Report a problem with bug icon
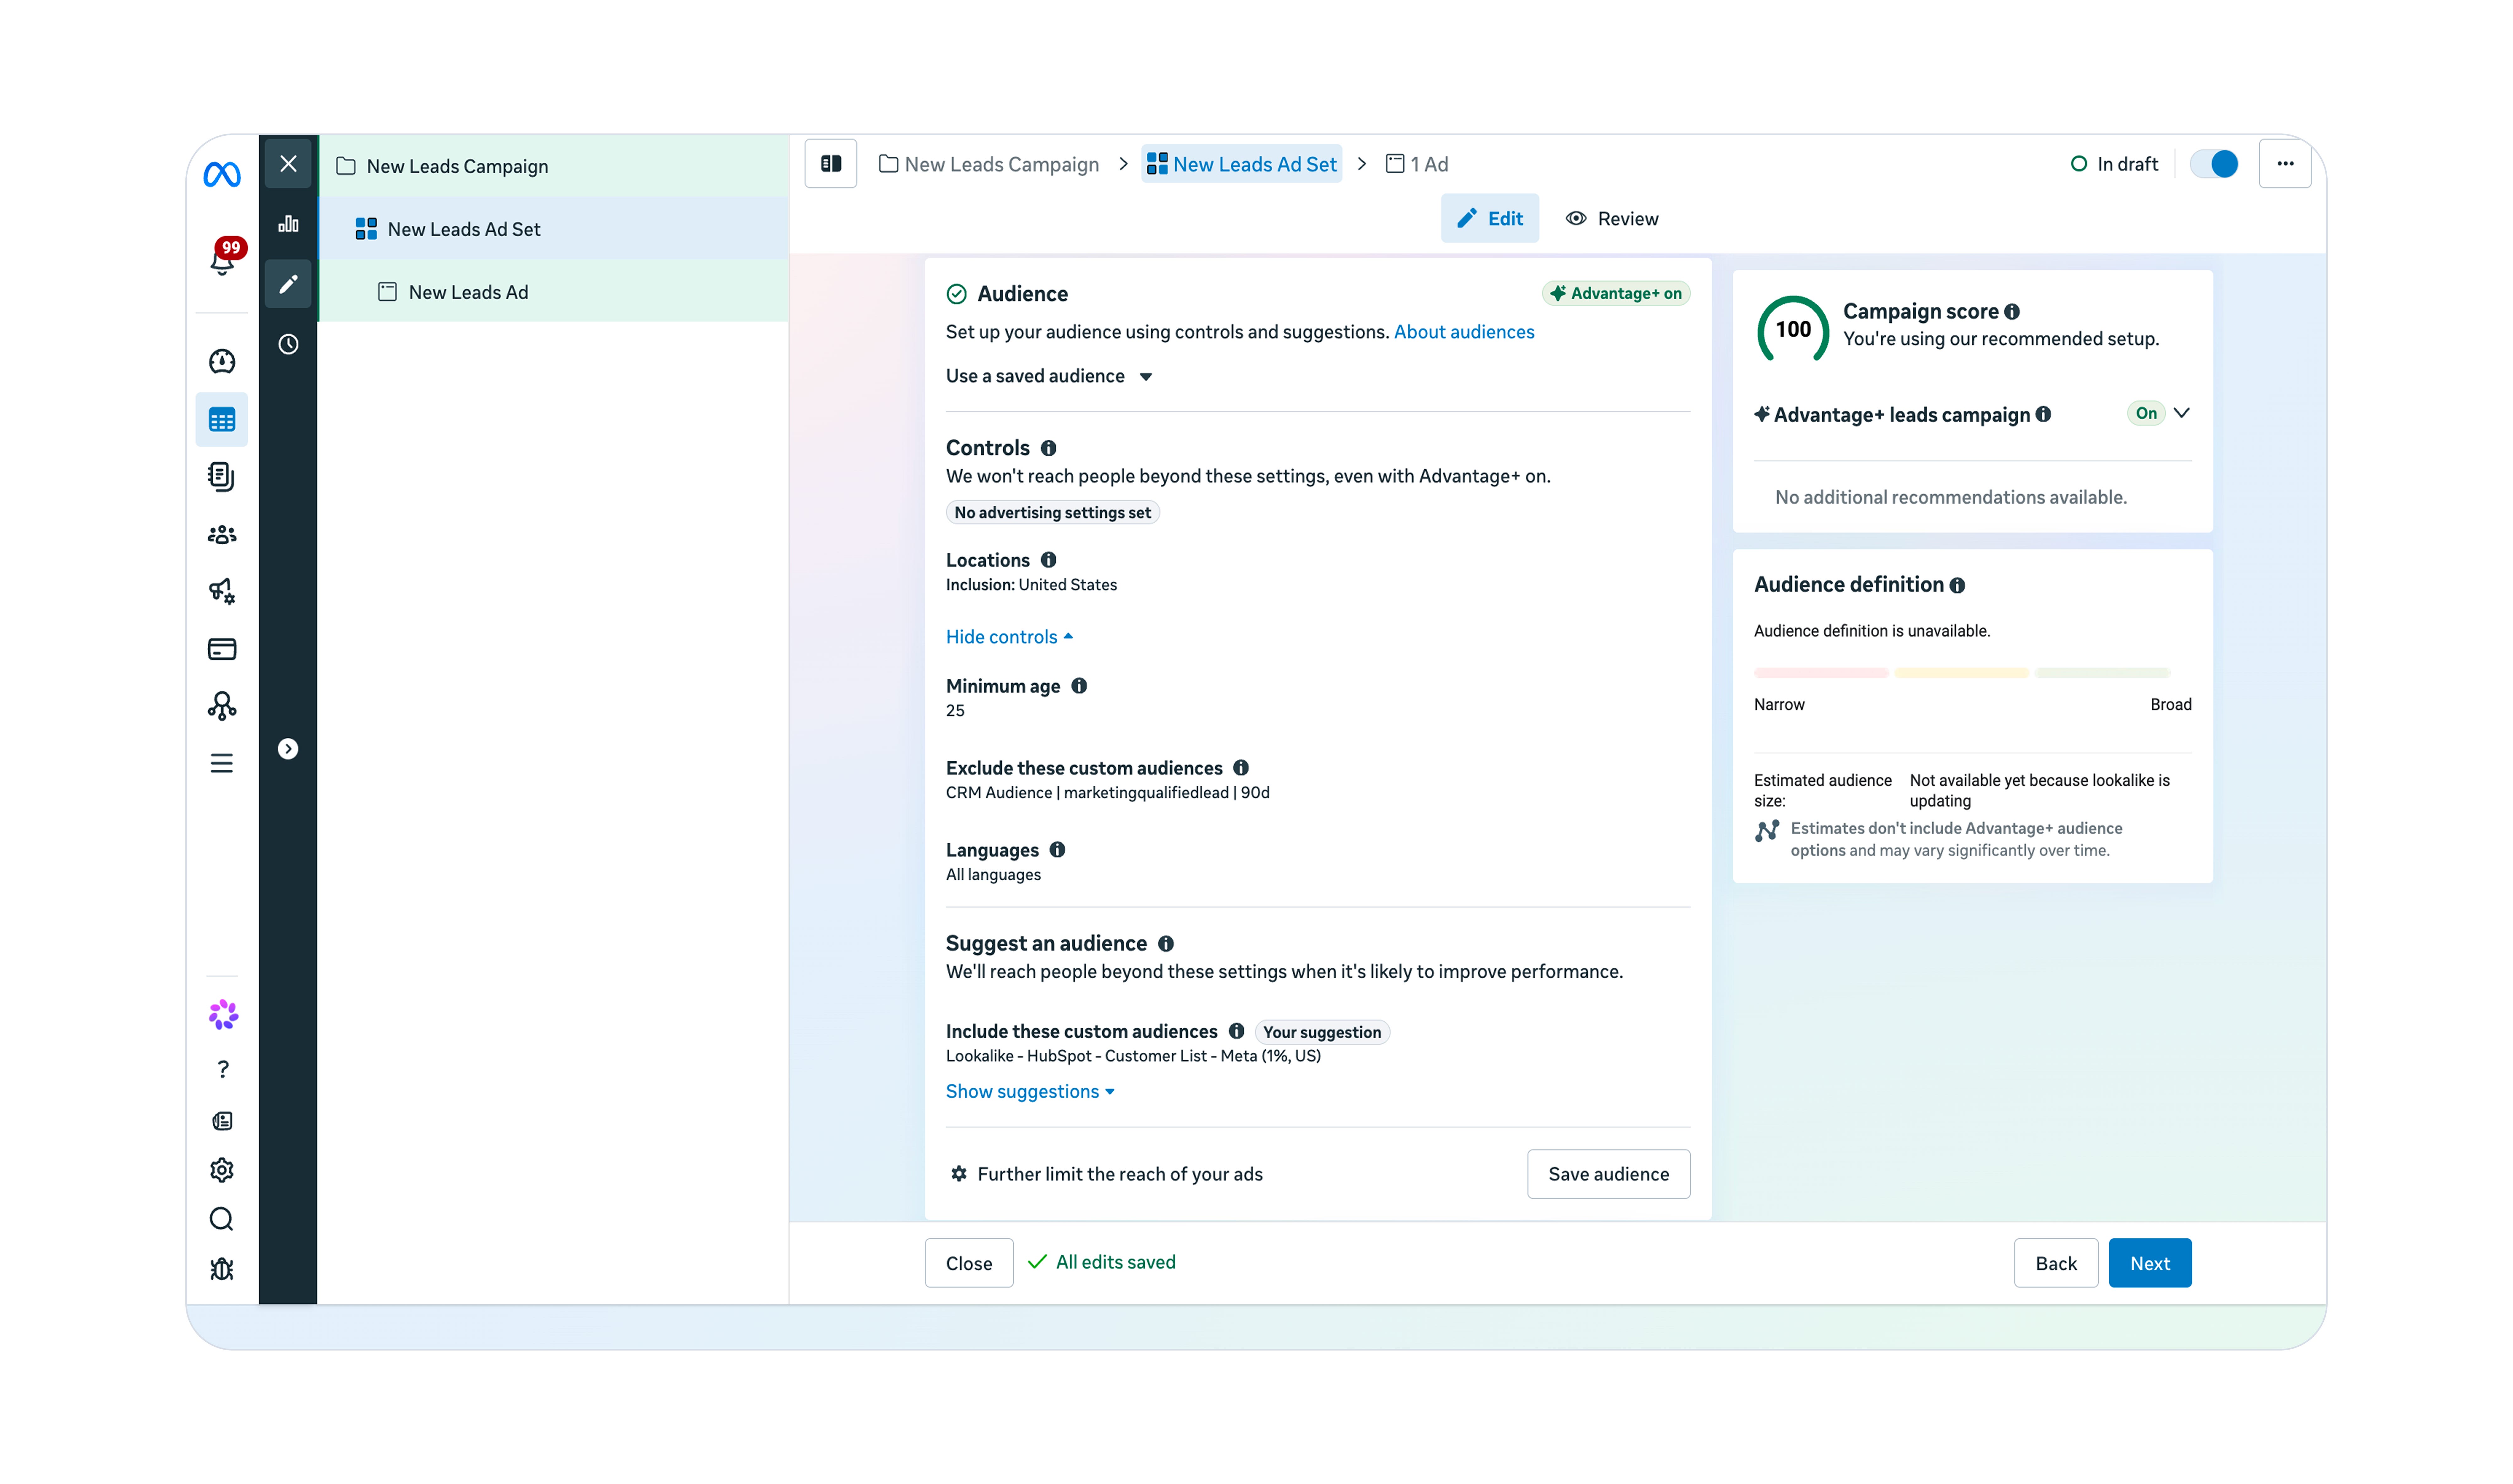 click(222, 1269)
